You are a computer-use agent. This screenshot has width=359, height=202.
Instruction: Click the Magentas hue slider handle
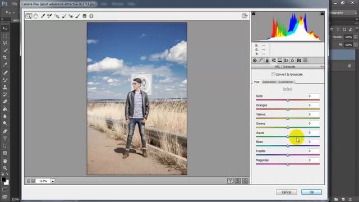click(x=288, y=164)
